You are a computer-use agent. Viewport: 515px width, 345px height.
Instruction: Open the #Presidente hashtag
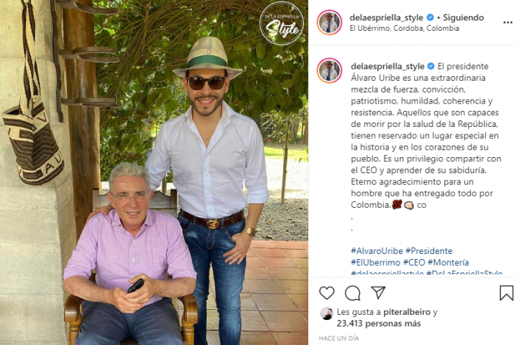click(429, 251)
